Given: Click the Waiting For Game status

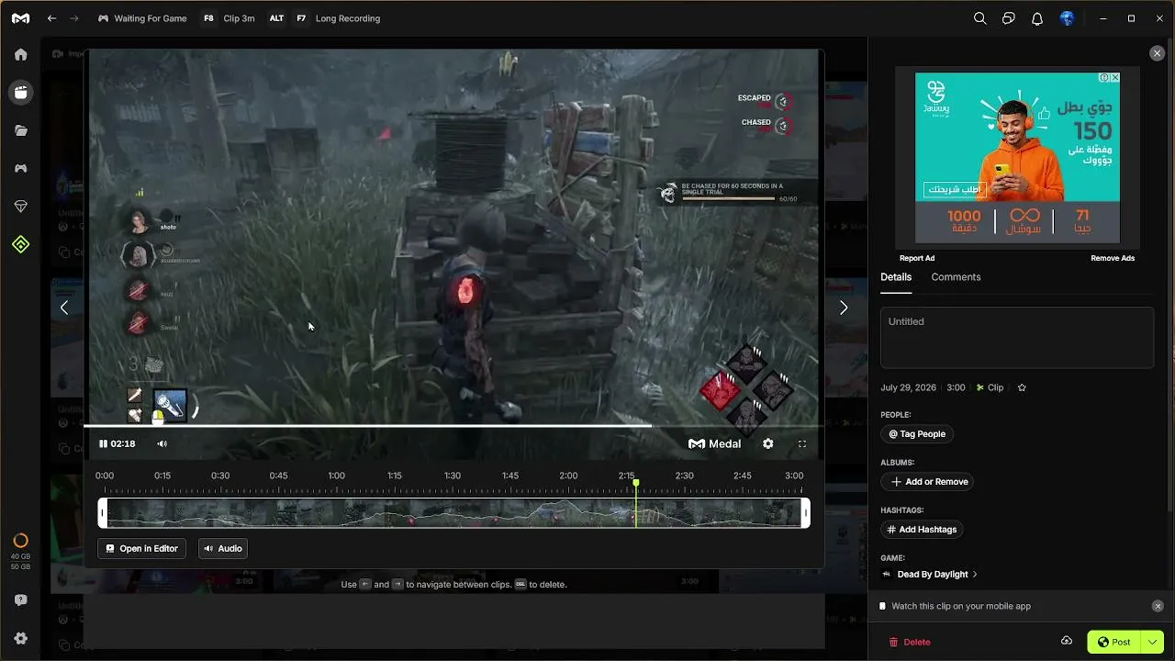Looking at the screenshot, I should [142, 18].
